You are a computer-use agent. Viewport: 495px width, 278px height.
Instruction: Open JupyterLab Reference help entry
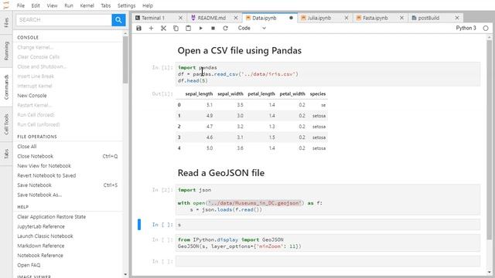pyautogui.click(x=41, y=226)
